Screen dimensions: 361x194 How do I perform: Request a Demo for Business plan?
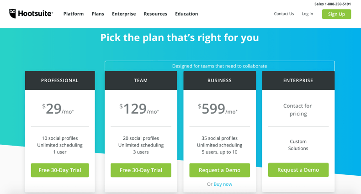(x=219, y=170)
